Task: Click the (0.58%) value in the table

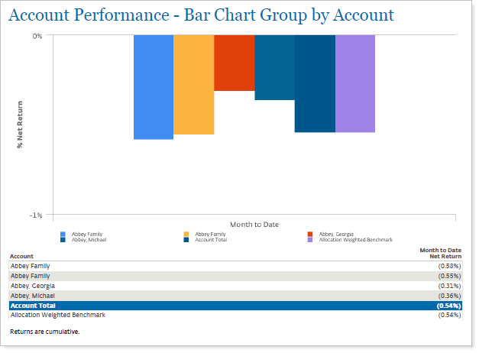Action: click(450, 265)
